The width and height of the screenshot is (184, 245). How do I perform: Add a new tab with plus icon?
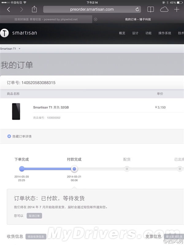pos(177,9)
